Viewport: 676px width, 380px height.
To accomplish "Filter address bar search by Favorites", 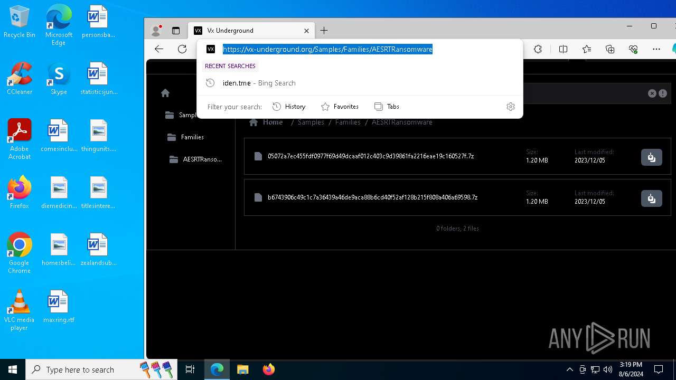I will [x=340, y=107].
